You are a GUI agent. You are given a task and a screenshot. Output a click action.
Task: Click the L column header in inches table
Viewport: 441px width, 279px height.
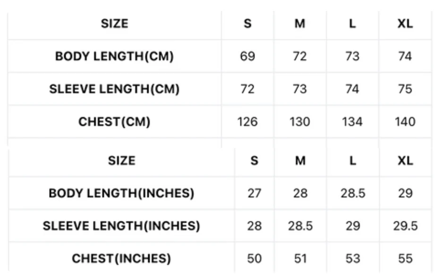(x=353, y=161)
